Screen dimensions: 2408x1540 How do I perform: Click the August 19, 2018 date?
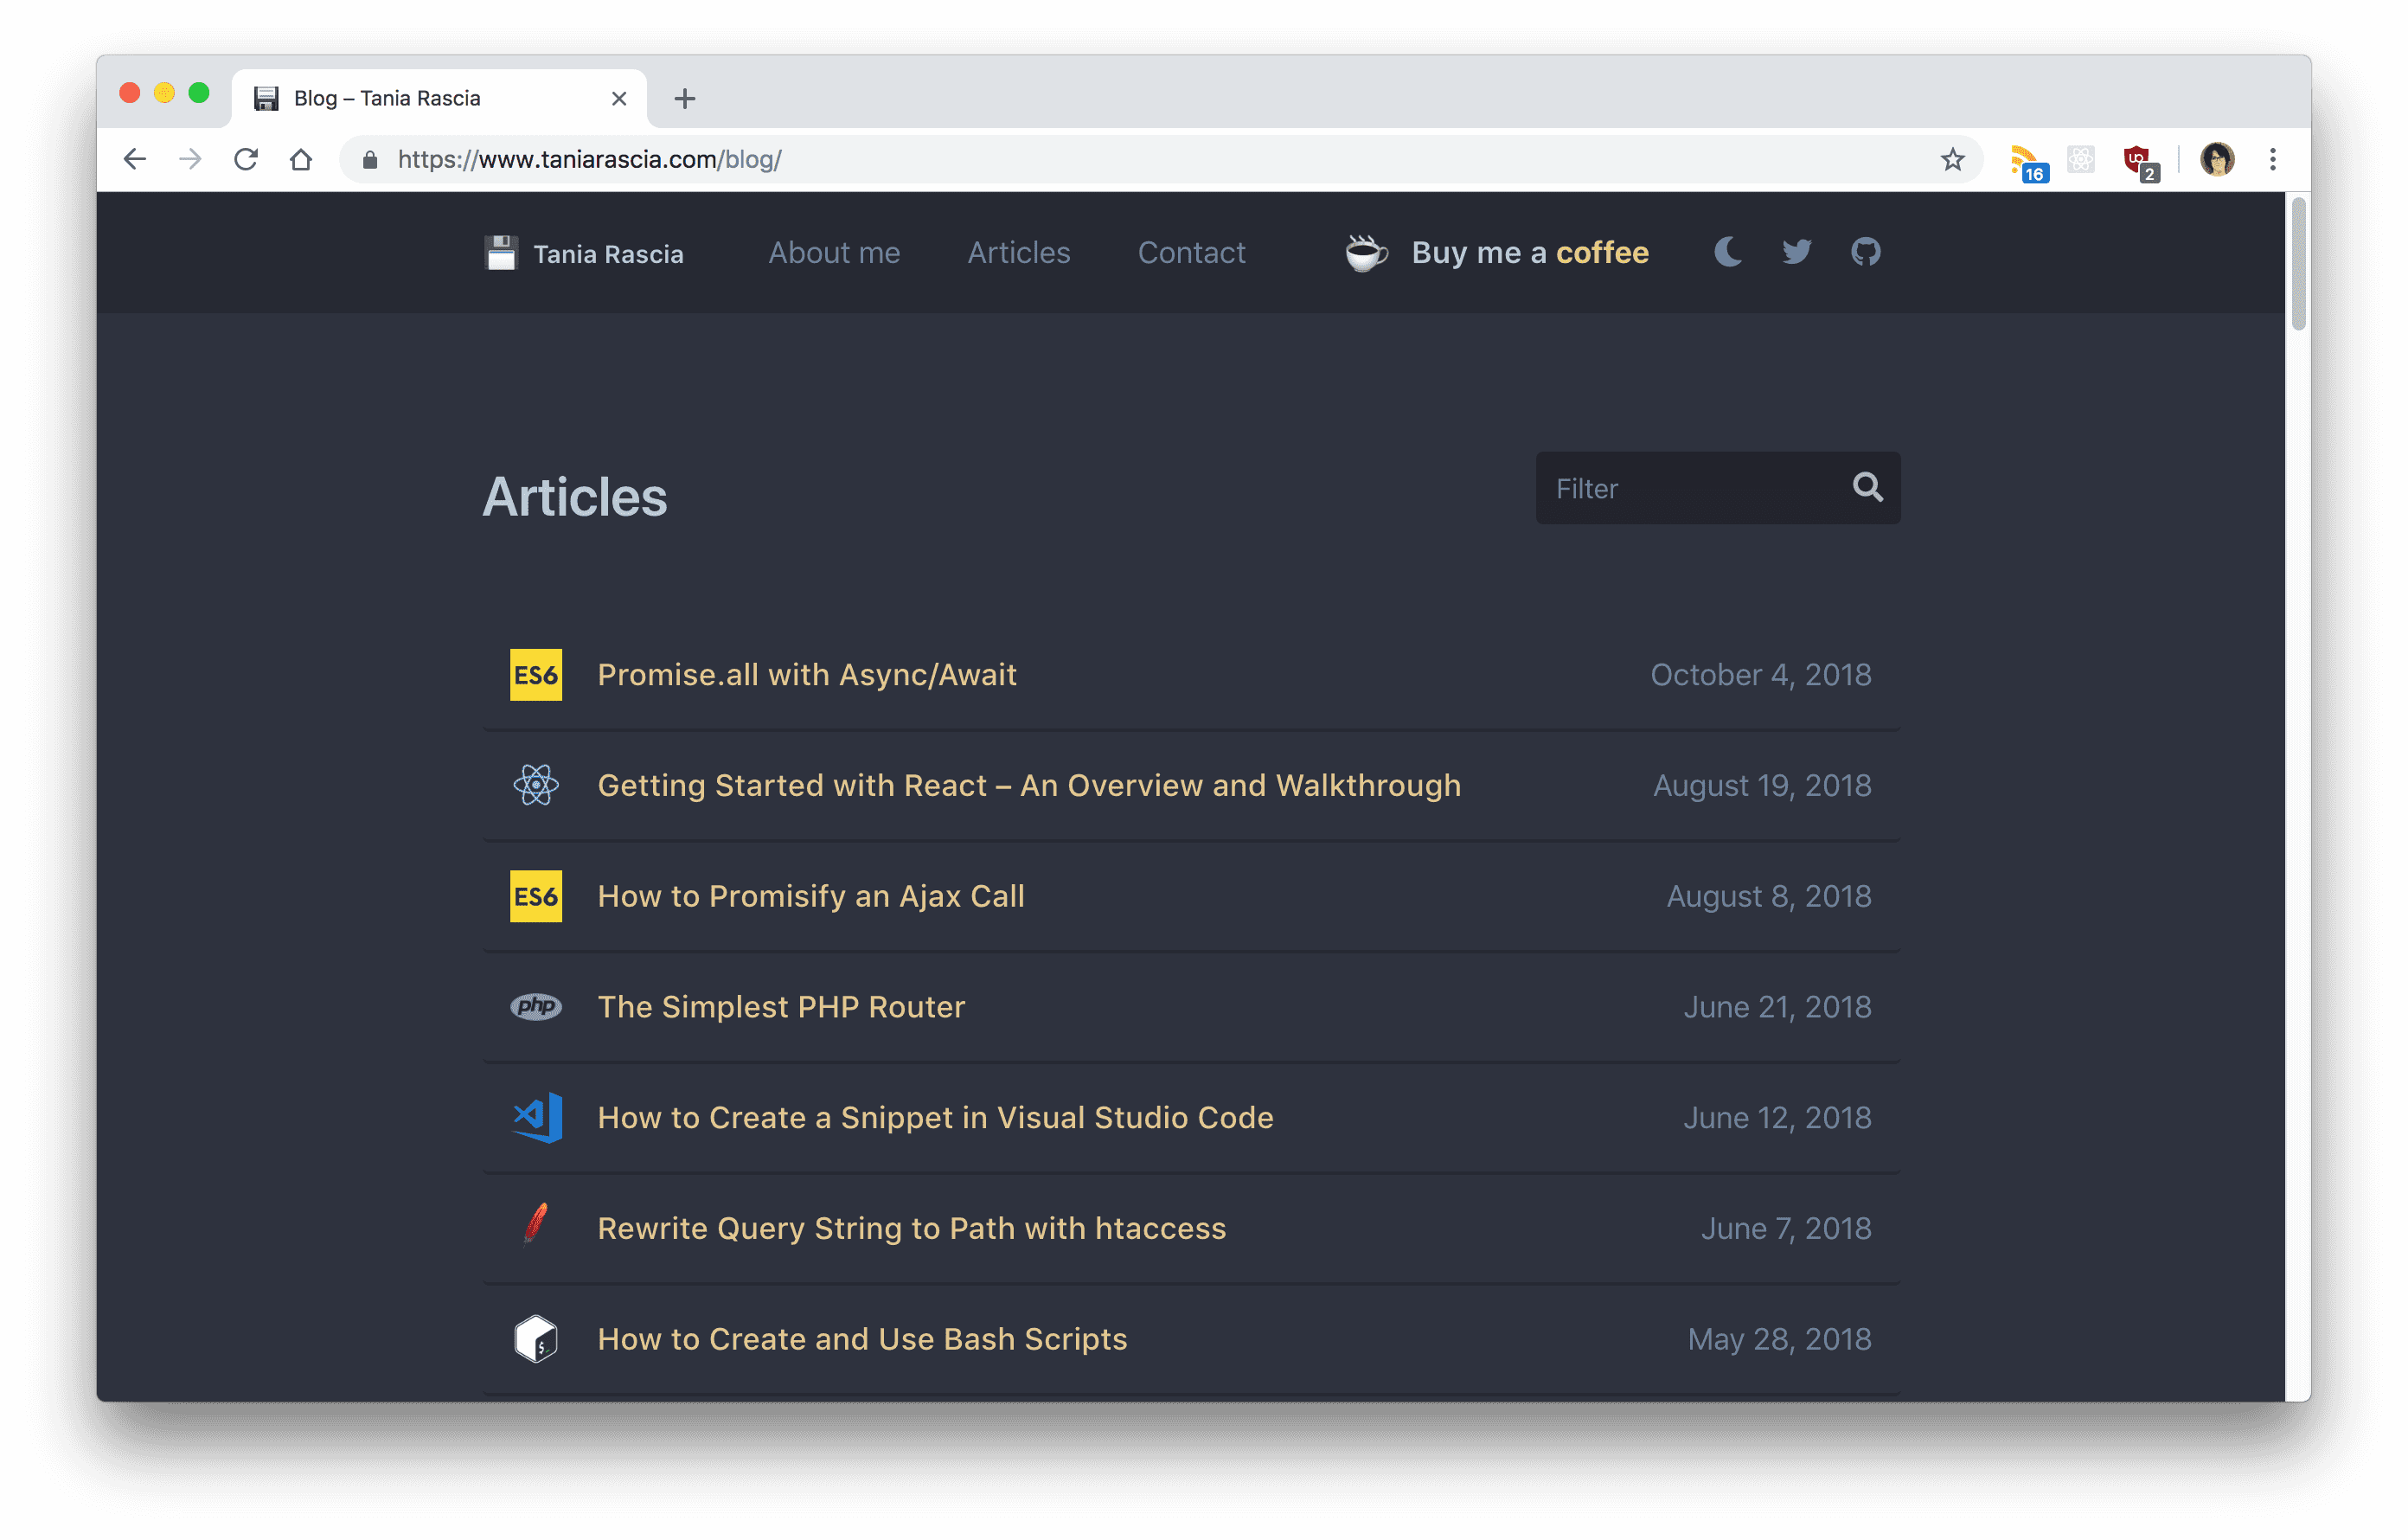tap(1762, 786)
